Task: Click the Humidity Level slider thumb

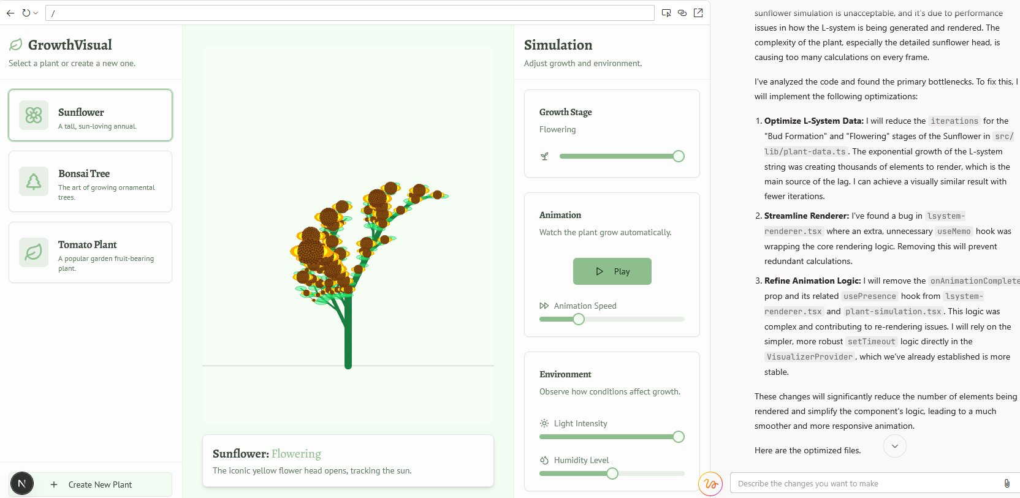Action: 612,473
